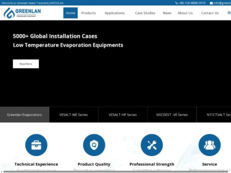Image resolution: width=231 pixels, height=173 pixels.
Task: Open the Products menu
Action: [x=89, y=13]
